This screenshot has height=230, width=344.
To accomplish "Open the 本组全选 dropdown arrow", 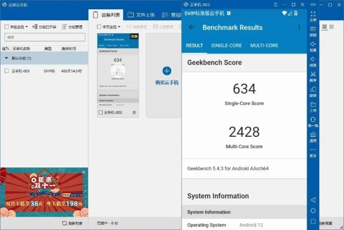I will click(26, 27).
